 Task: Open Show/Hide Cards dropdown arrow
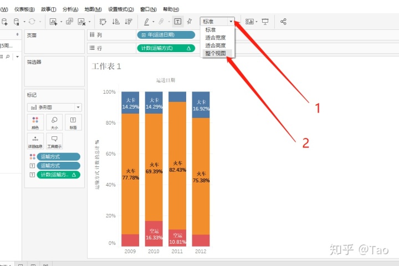(x=257, y=22)
